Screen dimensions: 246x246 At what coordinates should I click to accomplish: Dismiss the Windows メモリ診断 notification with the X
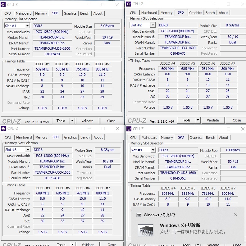pyautogui.click(x=236, y=215)
